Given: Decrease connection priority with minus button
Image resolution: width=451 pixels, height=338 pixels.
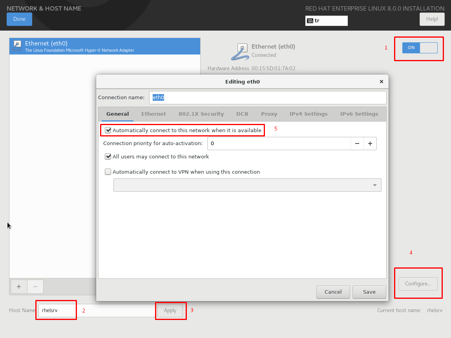Looking at the screenshot, I should point(357,144).
